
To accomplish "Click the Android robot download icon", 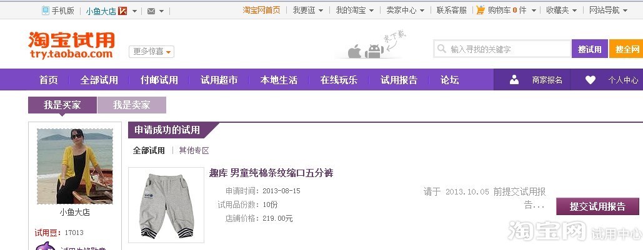I will [x=374, y=51].
